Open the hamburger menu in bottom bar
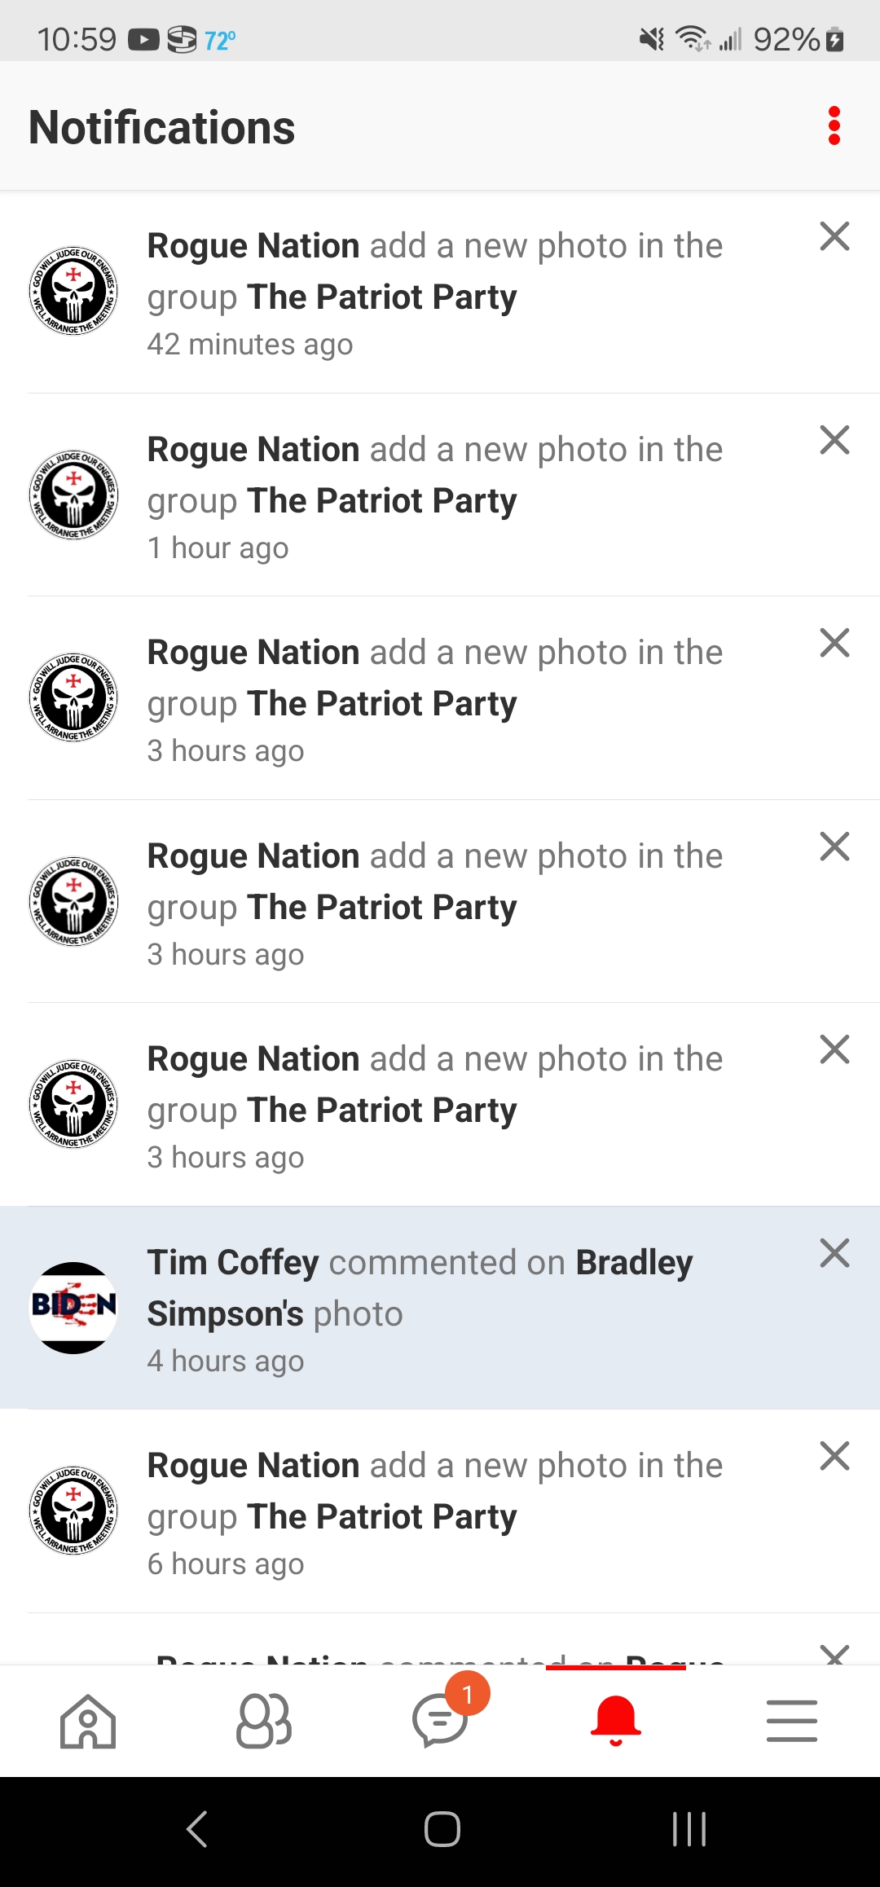Screen dimensions: 880x1887 [x=791, y=1721]
